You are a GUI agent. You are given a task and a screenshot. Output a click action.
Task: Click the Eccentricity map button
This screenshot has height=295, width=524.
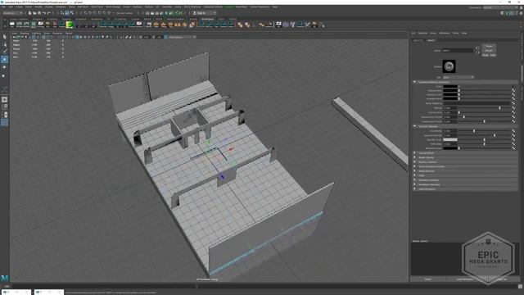click(513, 131)
